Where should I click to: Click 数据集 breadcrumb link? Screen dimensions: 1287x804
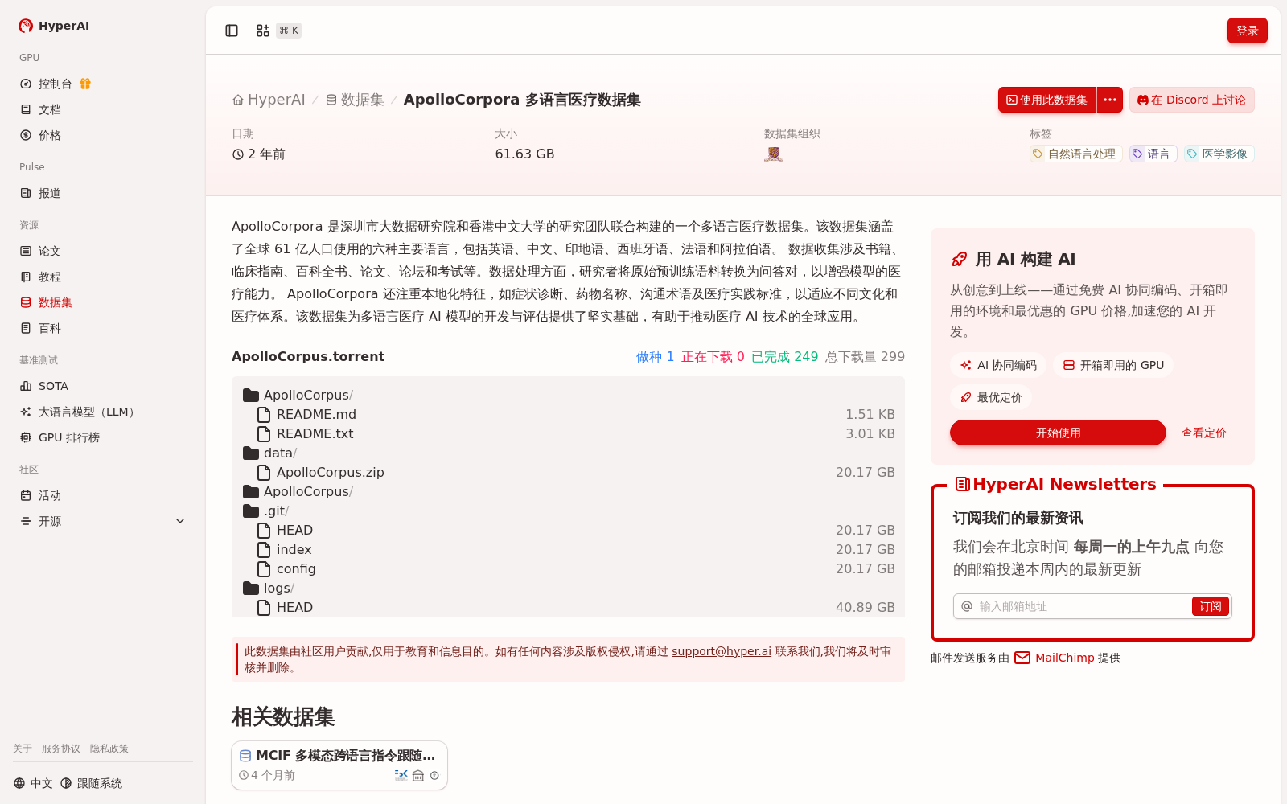coord(355,100)
